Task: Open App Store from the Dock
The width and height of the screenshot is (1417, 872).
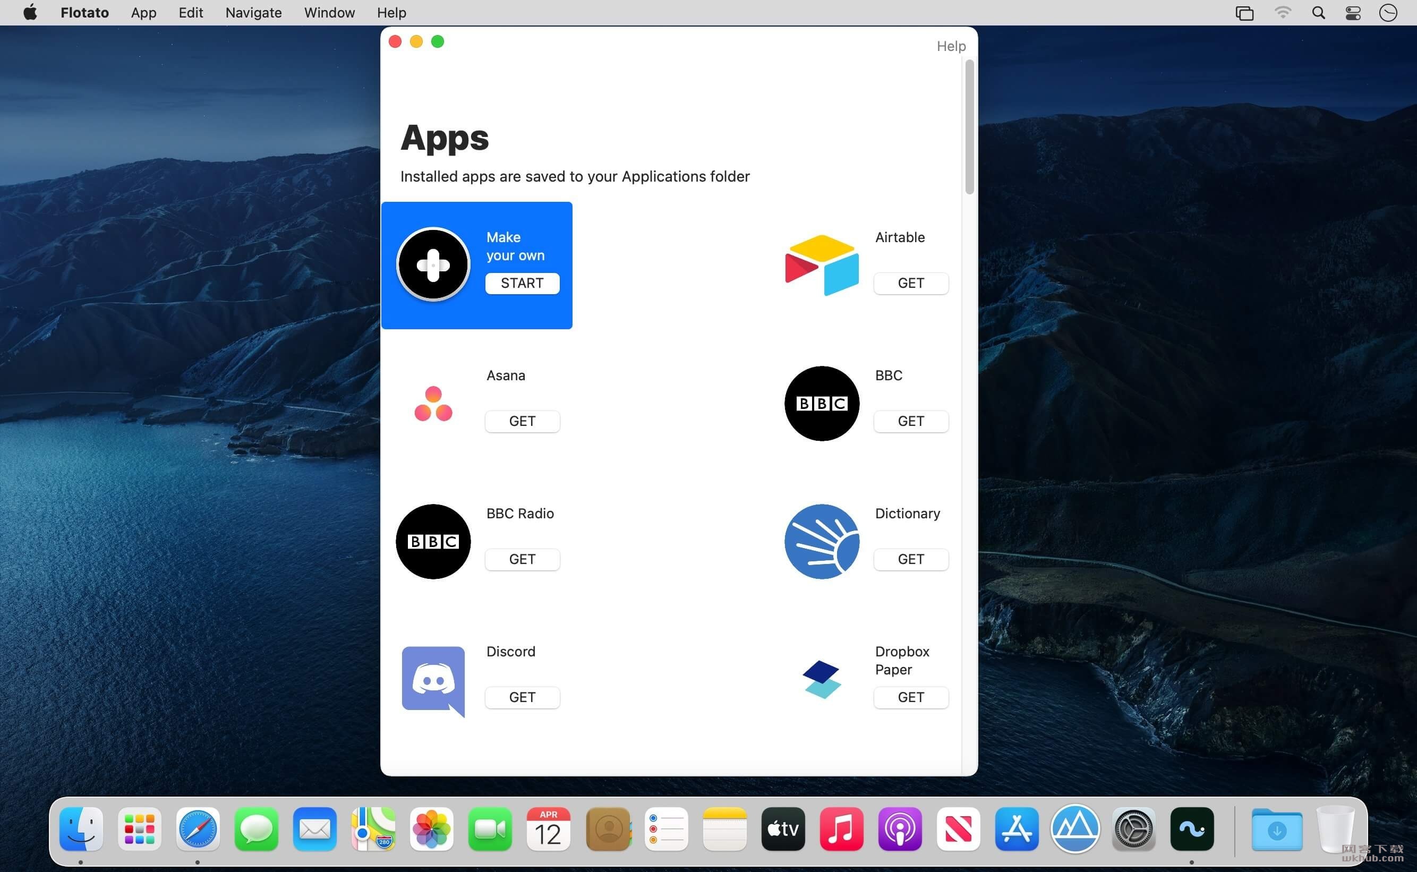Action: tap(1017, 830)
